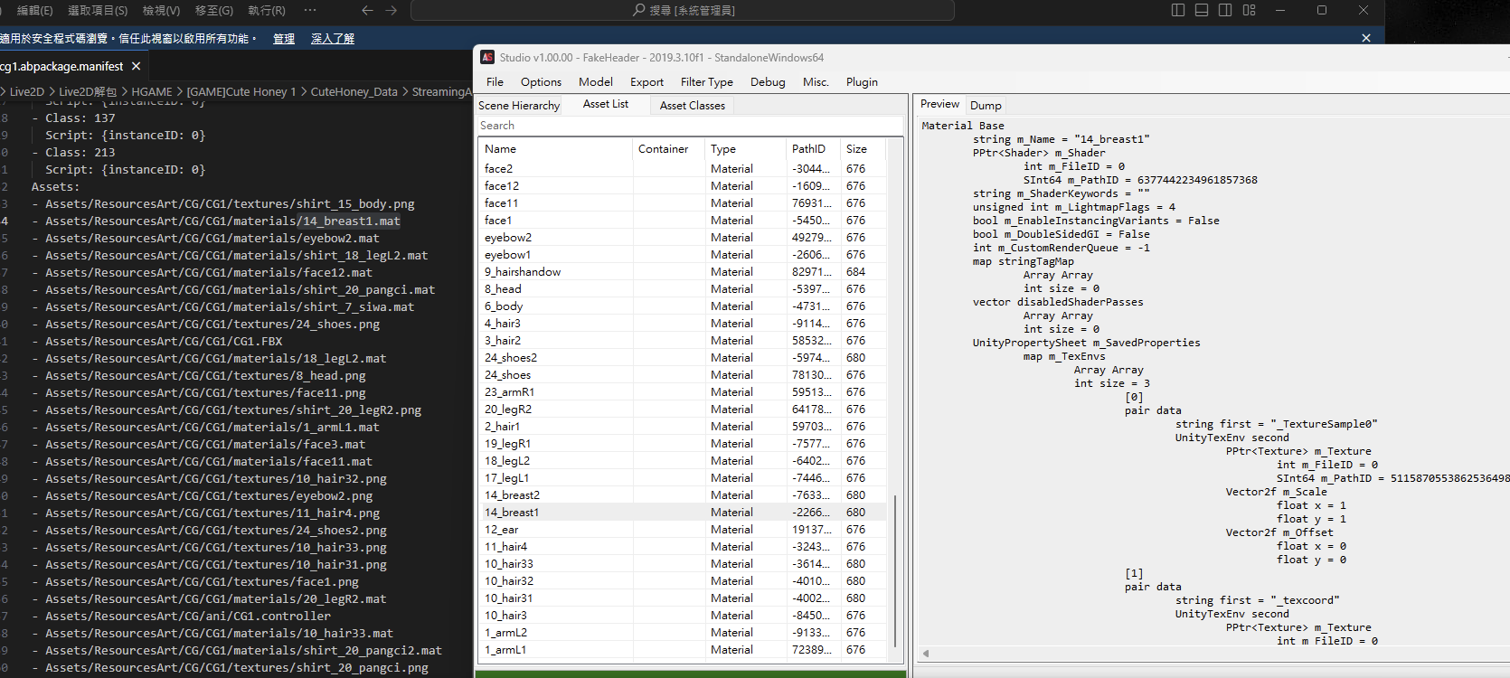Click the back navigation arrow in VS Code

point(367,10)
